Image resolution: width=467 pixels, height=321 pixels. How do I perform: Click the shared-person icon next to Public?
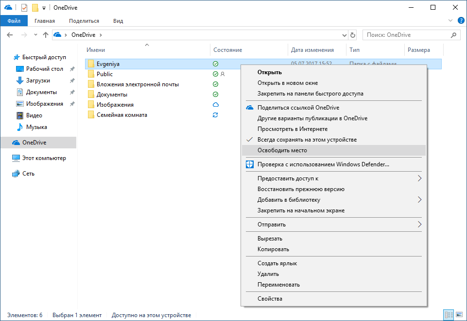coord(223,74)
